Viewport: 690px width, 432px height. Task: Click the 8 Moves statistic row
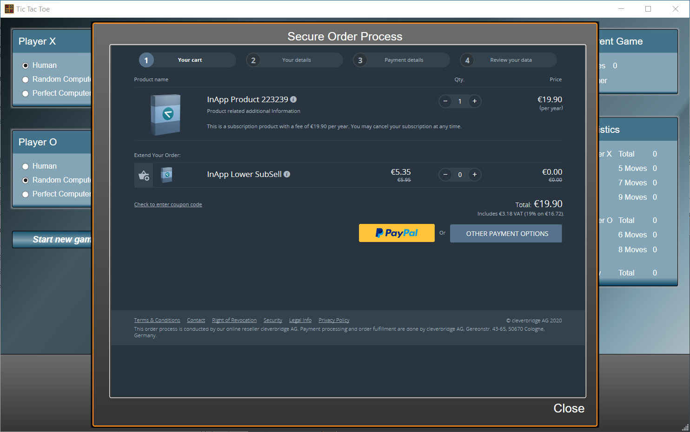(x=637, y=250)
